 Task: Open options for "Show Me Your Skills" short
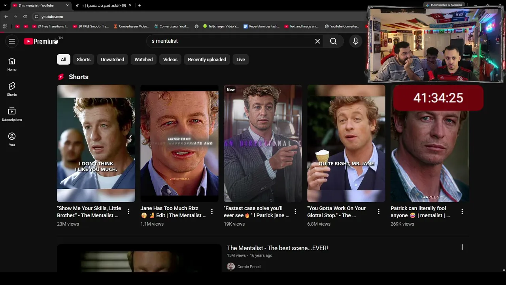tap(128, 212)
